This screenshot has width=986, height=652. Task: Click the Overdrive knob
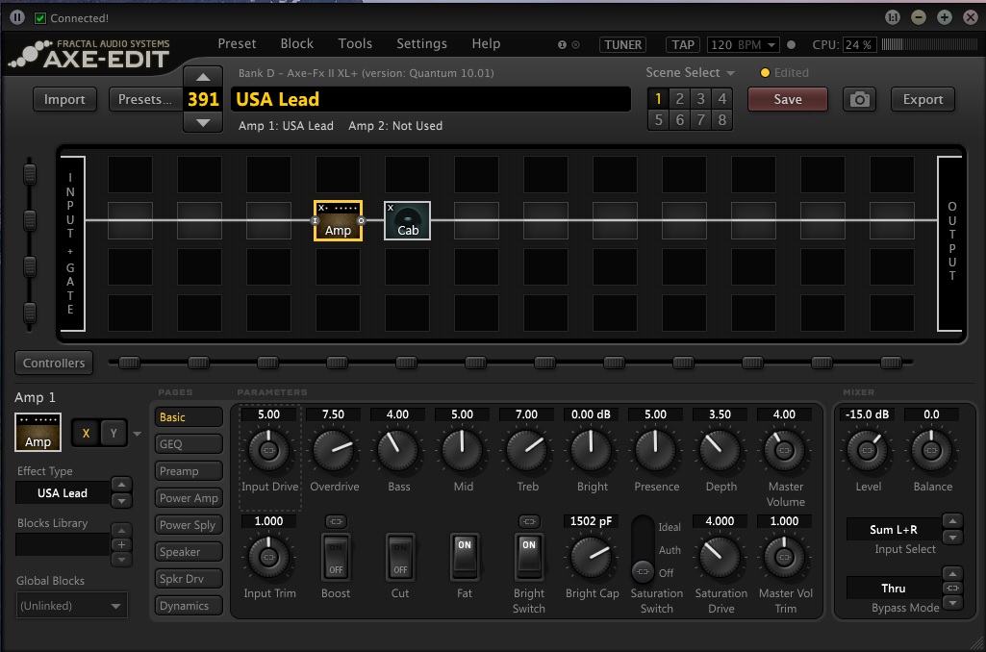(333, 450)
